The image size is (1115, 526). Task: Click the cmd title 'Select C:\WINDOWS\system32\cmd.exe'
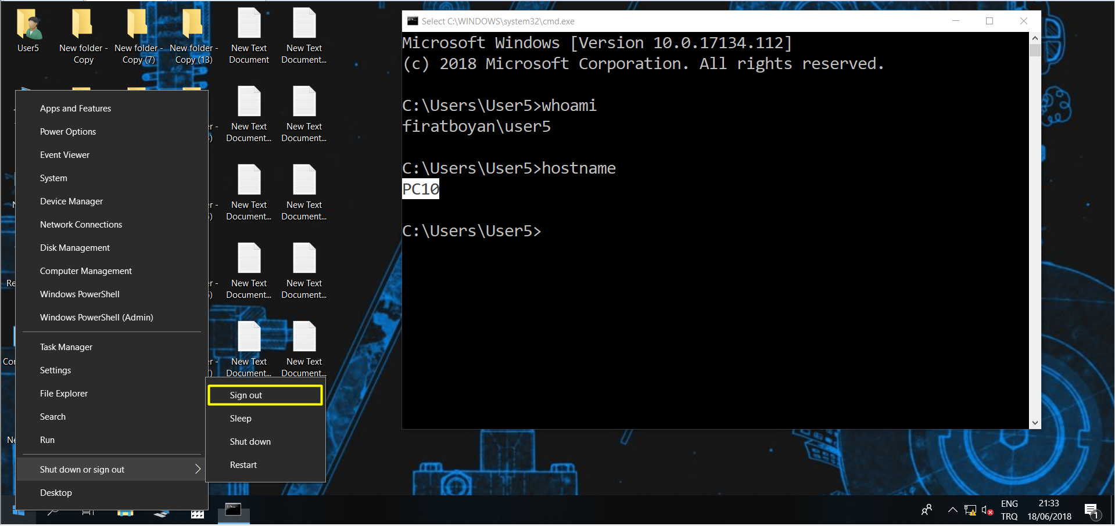[x=498, y=21]
